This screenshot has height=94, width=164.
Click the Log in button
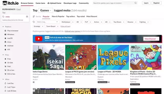146,3
